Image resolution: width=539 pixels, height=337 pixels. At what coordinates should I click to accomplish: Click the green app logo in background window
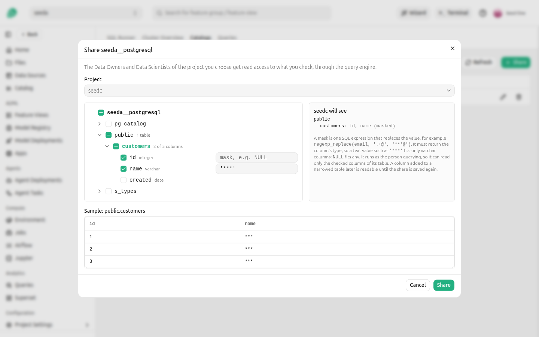(12, 13)
